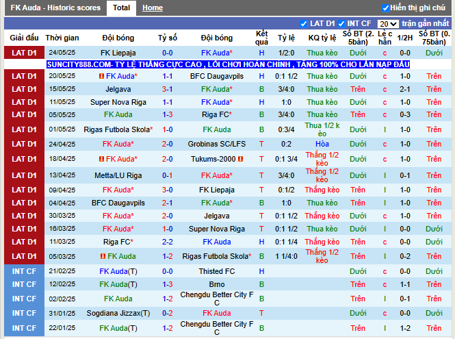Click the 'Giải đấu' column header

25,38
